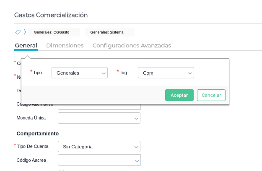Click the tag icon beside tag chips

tap(18, 32)
